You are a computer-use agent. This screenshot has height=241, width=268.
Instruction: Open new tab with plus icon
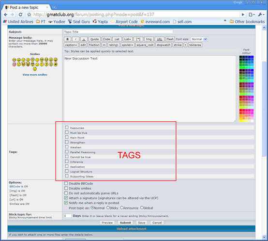54,7
